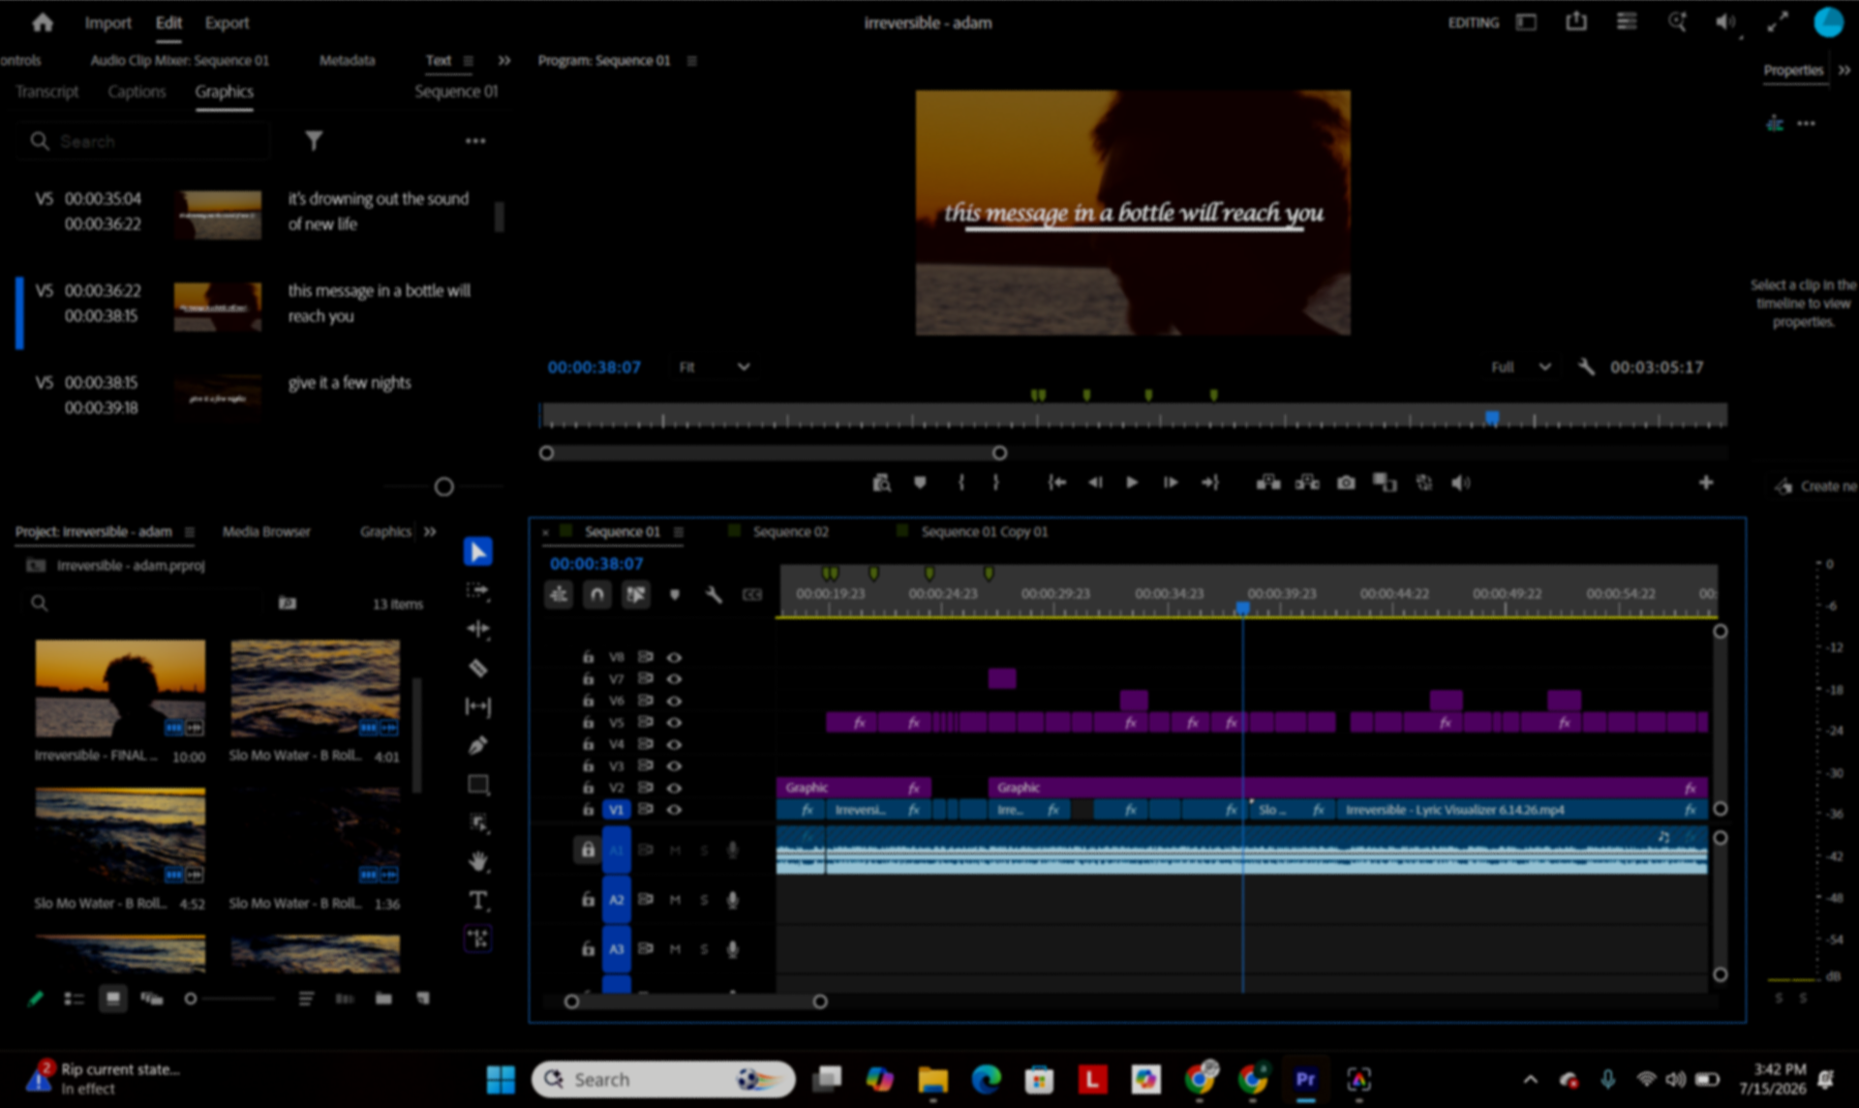The image size is (1859, 1108).
Task: Open the Graphics panel more options
Action: [475, 141]
